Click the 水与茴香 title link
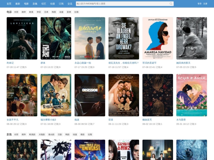 181,120
